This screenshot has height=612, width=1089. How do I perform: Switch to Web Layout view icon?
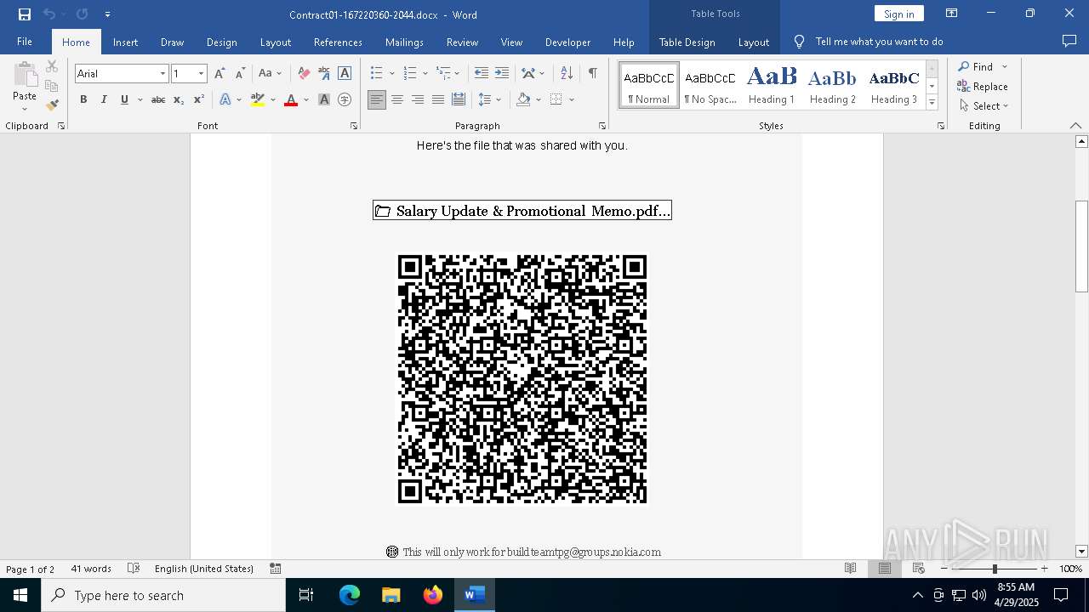pos(919,569)
